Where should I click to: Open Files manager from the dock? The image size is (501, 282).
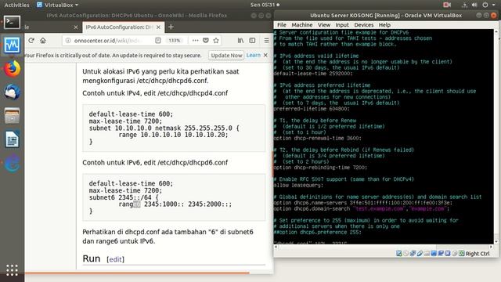12,116
